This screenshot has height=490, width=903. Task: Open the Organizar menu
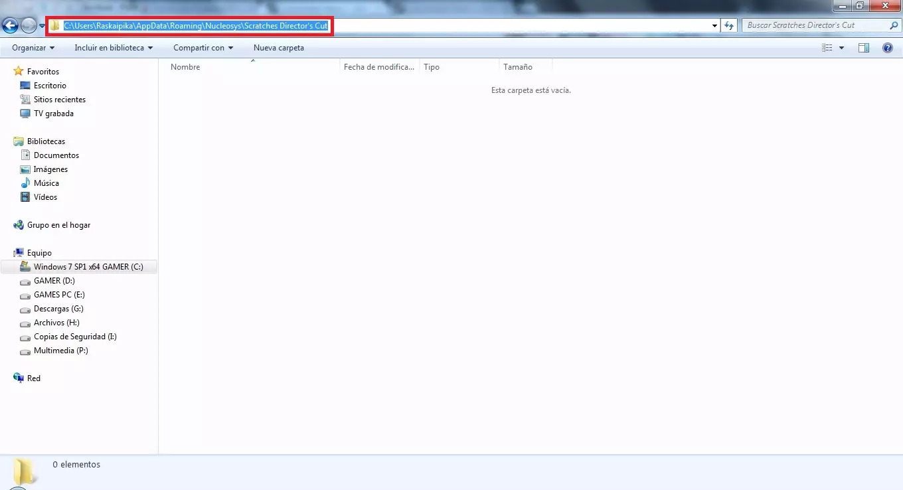pyautogui.click(x=33, y=48)
